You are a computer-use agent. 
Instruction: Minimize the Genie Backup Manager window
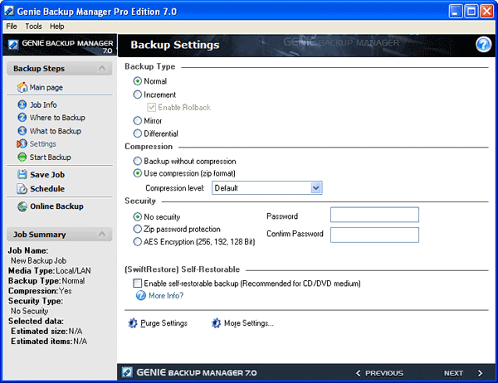click(x=456, y=12)
